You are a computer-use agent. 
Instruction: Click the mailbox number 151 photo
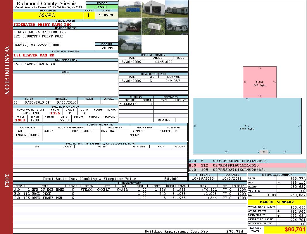153,27
